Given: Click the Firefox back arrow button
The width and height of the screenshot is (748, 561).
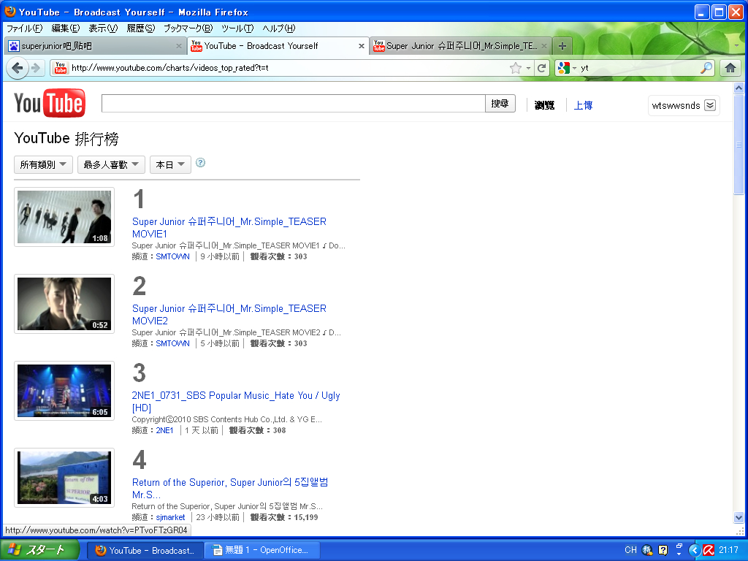Looking at the screenshot, I should (x=18, y=68).
